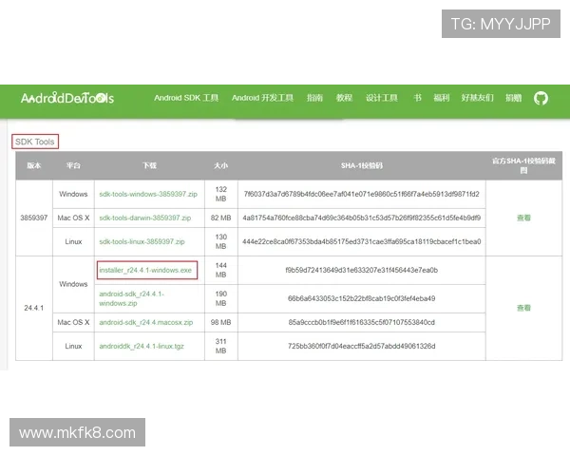Click the 82 MB size cell
Image resolution: width=570 pixels, height=456 pixels.
point(221,218)
